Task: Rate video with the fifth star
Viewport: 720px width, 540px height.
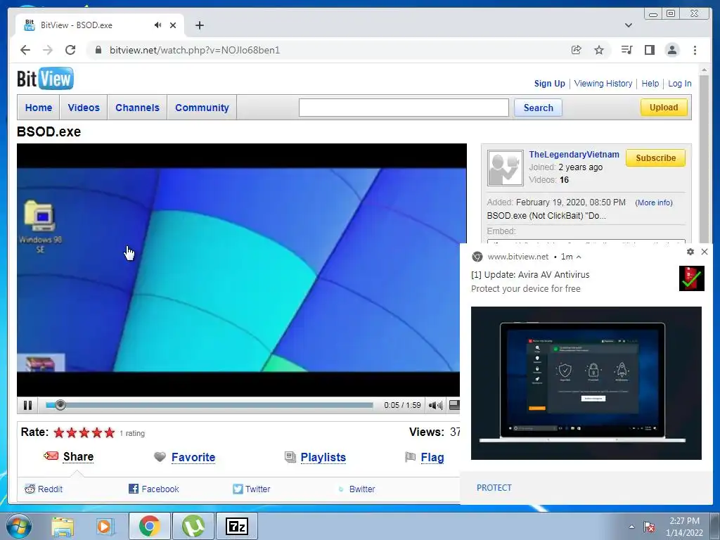Action: pyautogui.click(x=109, y=432)
